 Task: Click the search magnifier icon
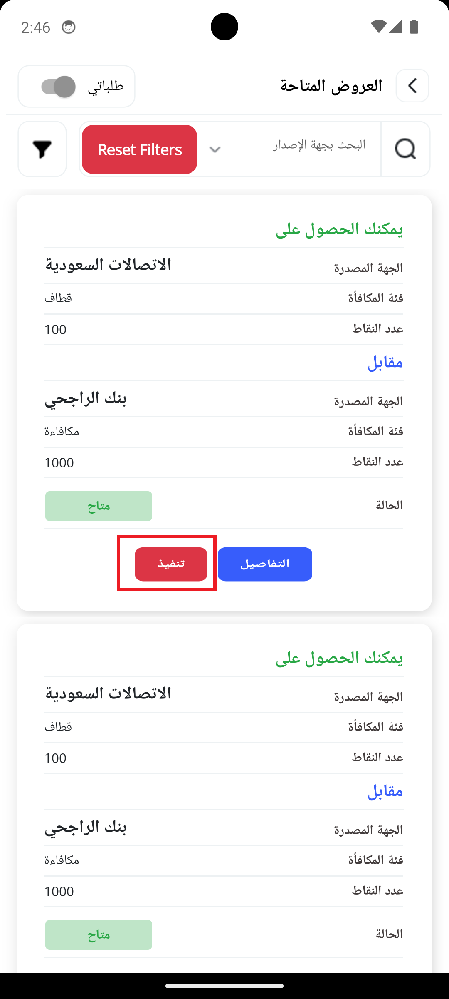tap(405, 149)
